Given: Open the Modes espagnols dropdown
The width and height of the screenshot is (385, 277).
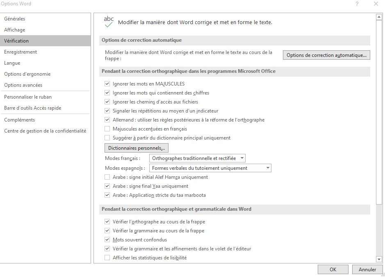Looking at the screenshot, I should 210,168.
